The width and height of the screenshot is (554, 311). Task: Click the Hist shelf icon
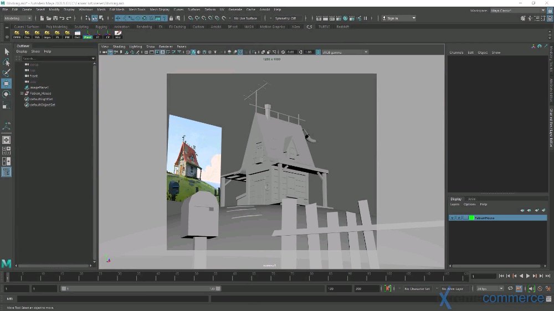[118, 34]
